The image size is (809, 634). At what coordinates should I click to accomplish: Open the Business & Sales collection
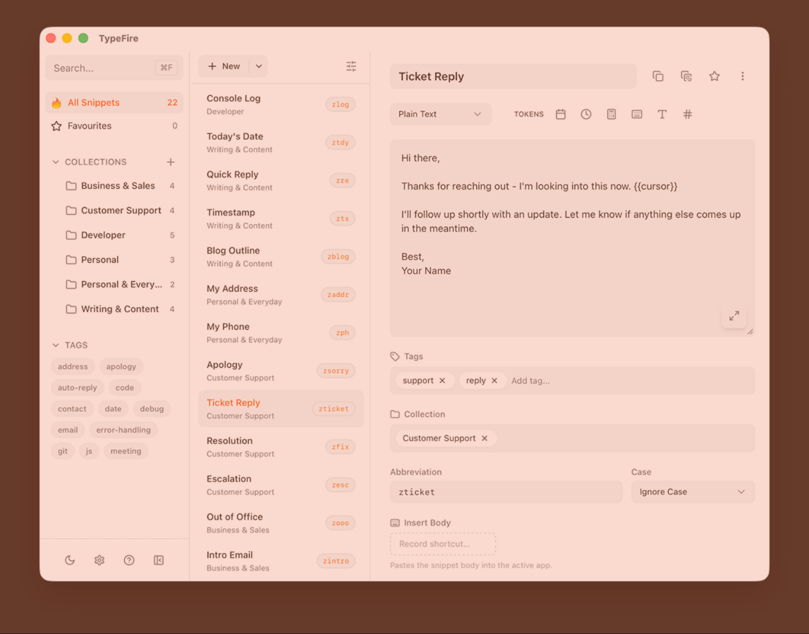[x=120, y=186]
